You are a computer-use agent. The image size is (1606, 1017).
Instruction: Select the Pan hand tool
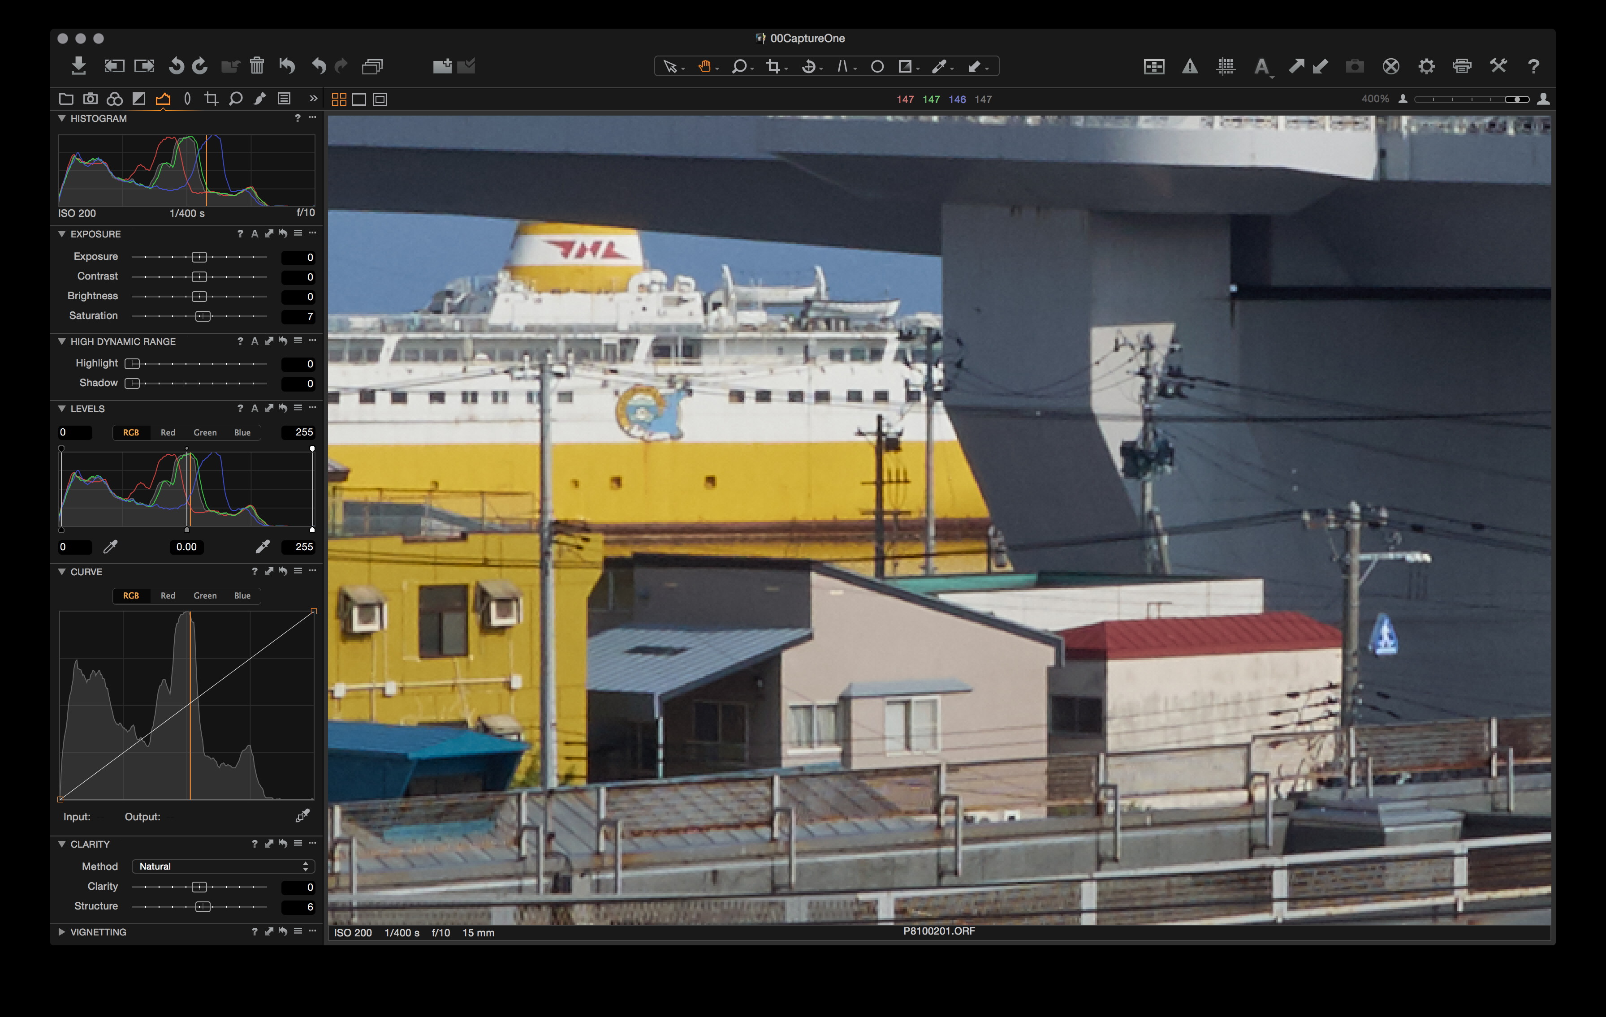(704, 66)
